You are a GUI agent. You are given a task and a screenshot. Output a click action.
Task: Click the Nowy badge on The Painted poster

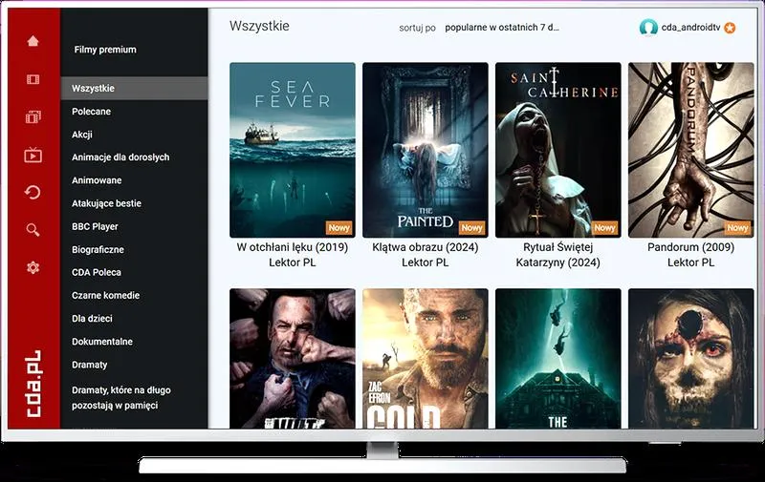pyautogui.click(x=471, y=227)
